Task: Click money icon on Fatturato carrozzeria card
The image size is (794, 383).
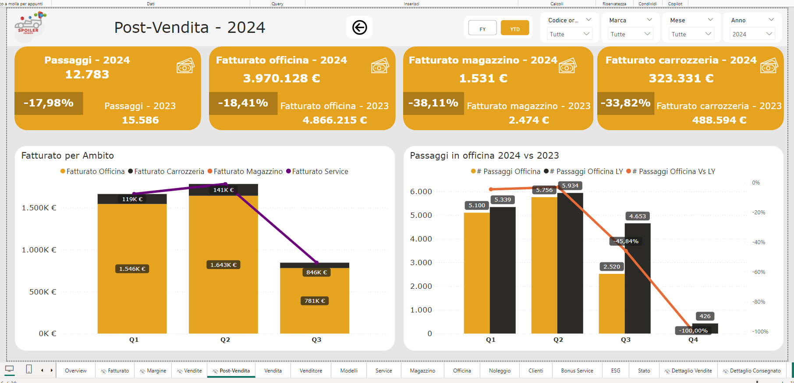Action: pyautogui.click(x=769, y=66)
